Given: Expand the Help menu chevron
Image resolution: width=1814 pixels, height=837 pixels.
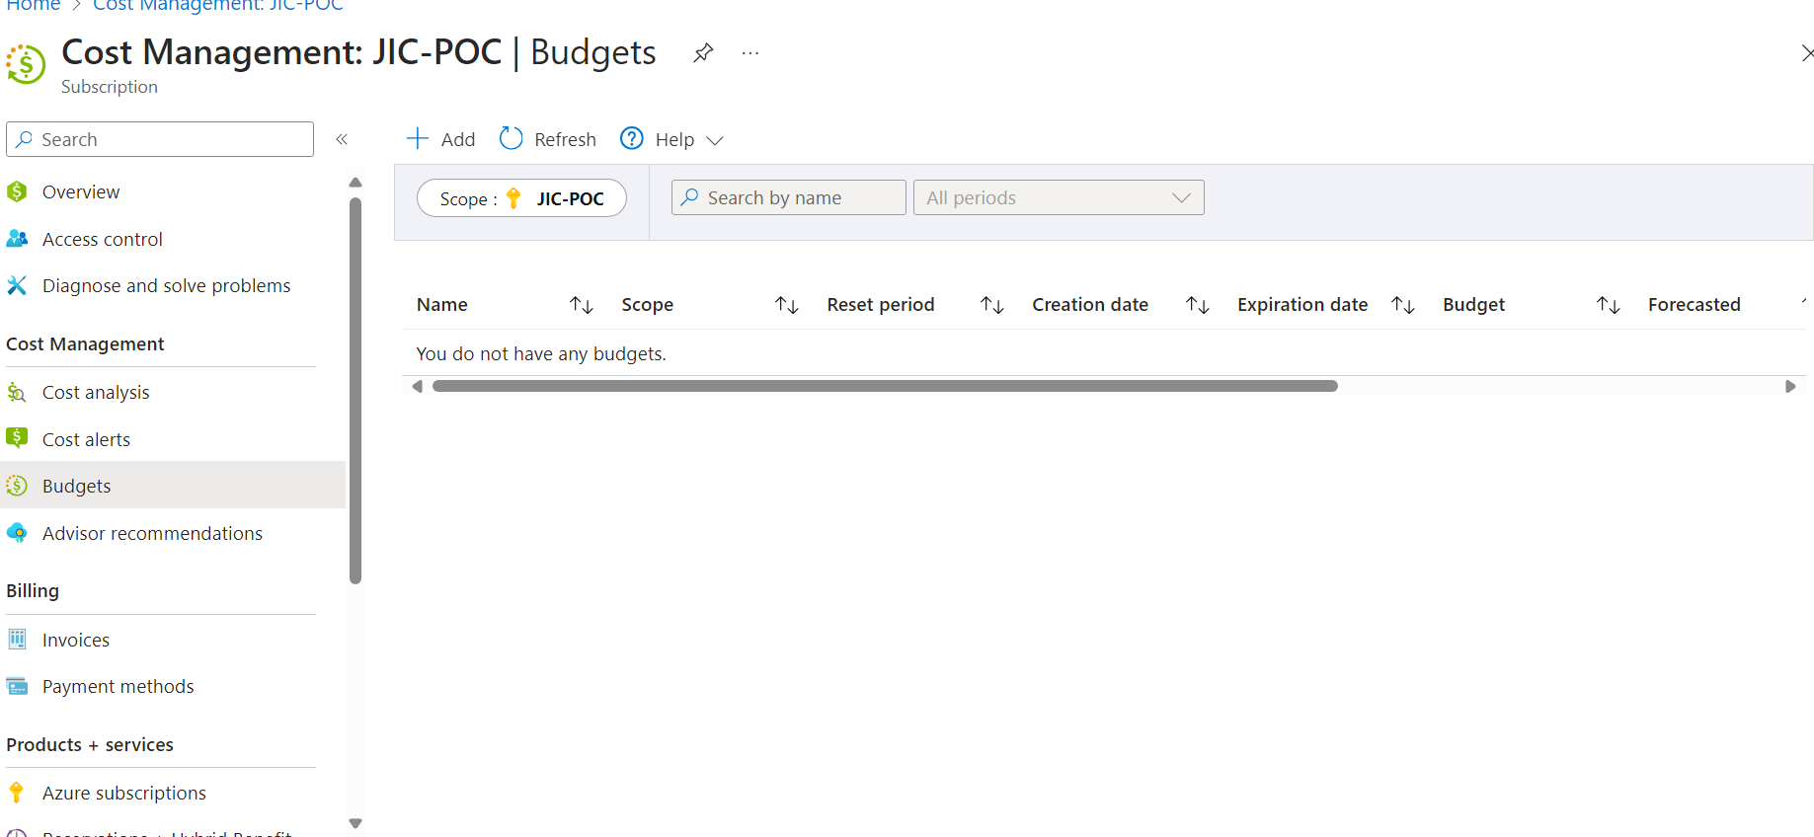Looking at the screenshot, I should click(x=715, y=140).
